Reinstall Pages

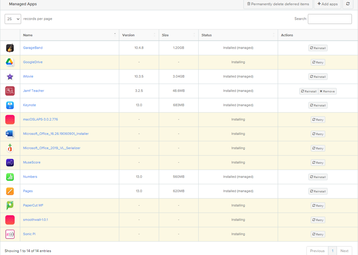(x=318, y=191)
